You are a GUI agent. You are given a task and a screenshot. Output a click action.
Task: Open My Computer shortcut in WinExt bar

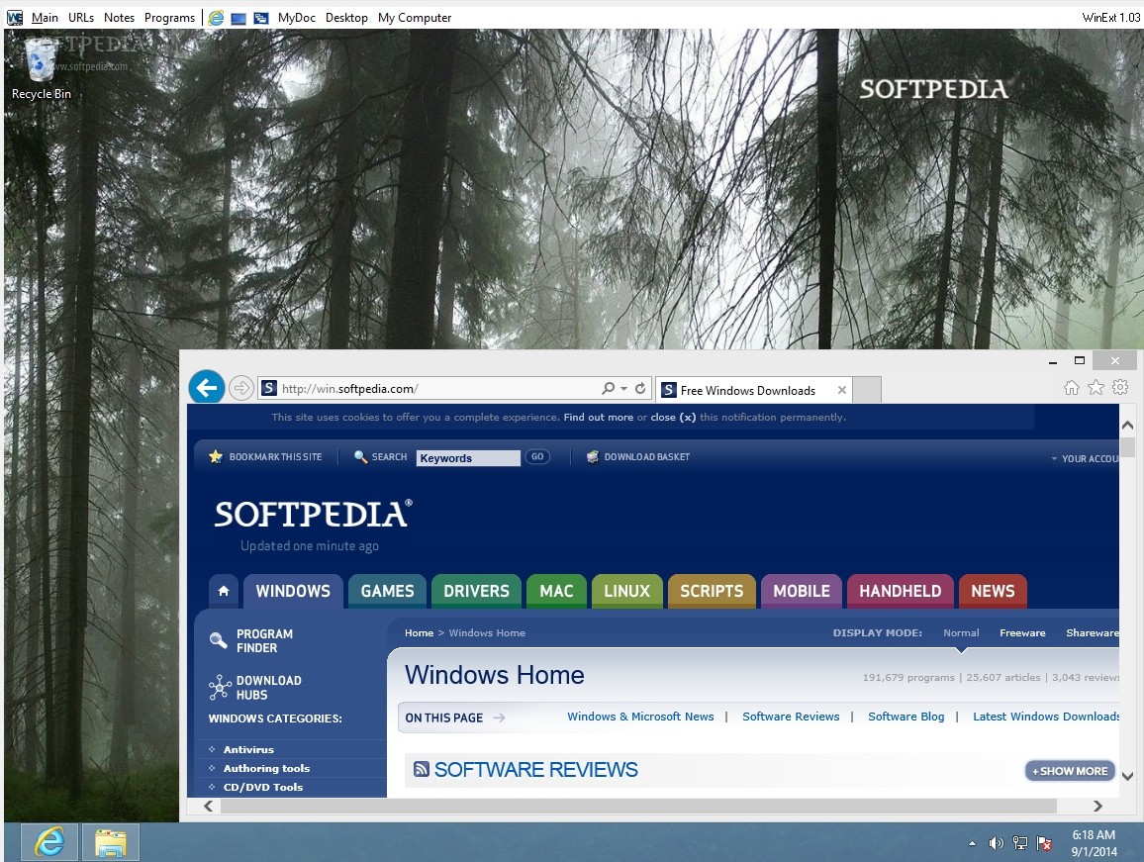(415, 18)
